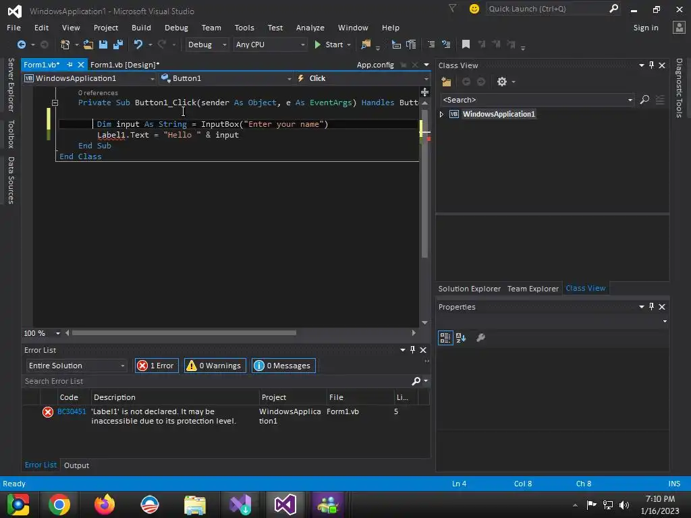Click the editor vertical scrollbar thumb

[x=425, y=183]
